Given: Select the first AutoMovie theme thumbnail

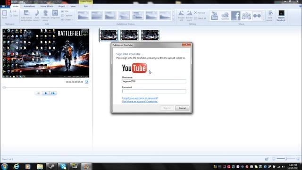Looking at the screenshot, I should [83, 16].
